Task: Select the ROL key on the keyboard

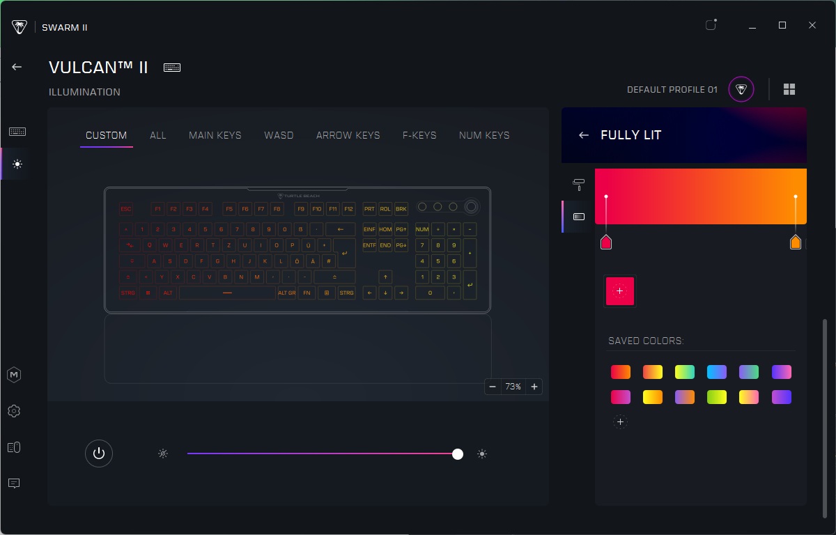Action: coord(385,208)
